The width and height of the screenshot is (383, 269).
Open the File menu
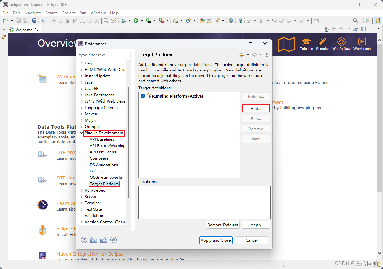pos(6,13)
